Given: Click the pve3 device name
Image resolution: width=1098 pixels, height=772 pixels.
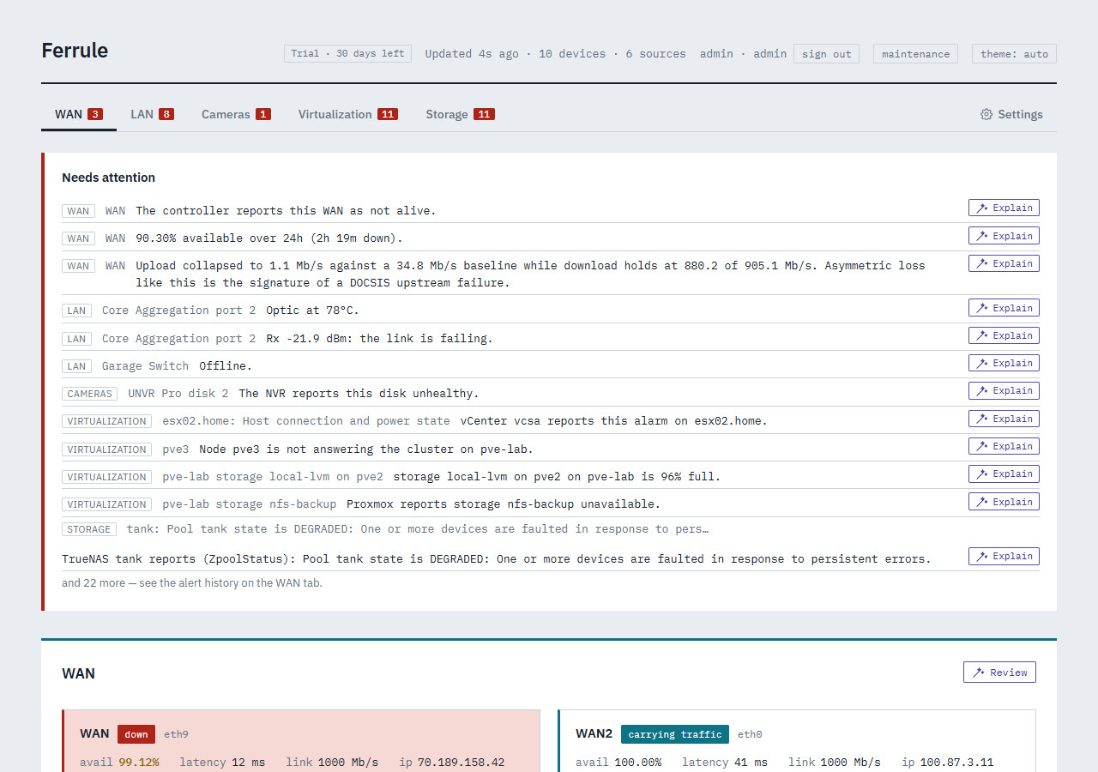Looking at the screenshot, I should [x=176, y=449].
